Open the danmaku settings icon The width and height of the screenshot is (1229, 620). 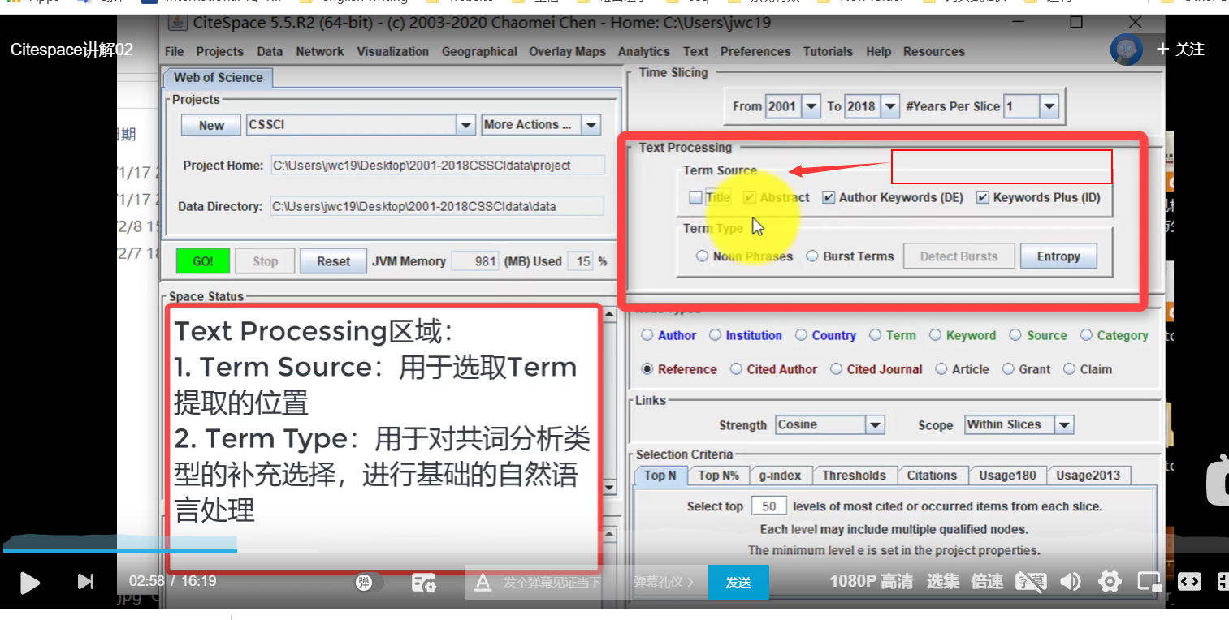click(x=424, y=582)
